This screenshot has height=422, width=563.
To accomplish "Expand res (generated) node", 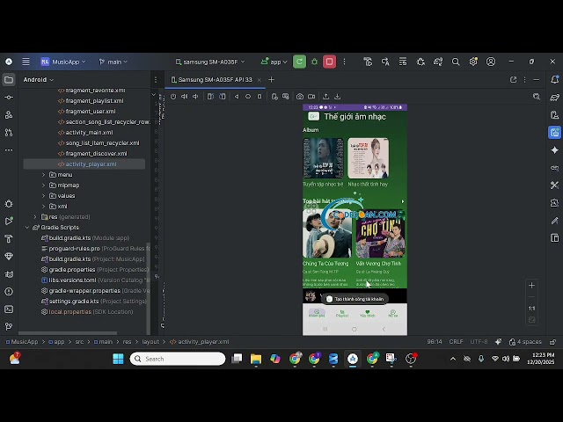I will click(x=35, y=217).
